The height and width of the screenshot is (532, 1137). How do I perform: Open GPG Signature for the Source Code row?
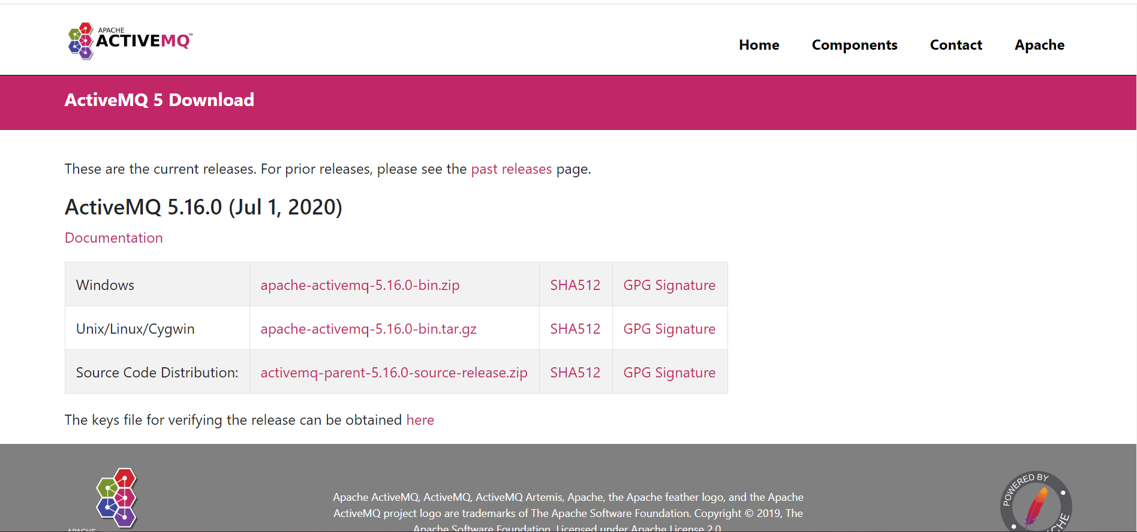669,373
